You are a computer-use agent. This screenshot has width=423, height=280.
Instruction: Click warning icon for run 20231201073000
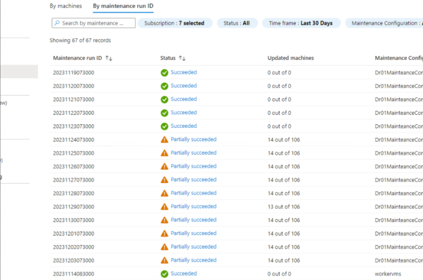pos(164,233)
